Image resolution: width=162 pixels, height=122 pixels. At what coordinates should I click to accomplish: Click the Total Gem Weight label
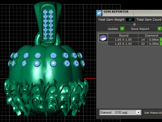coord(111,20)
